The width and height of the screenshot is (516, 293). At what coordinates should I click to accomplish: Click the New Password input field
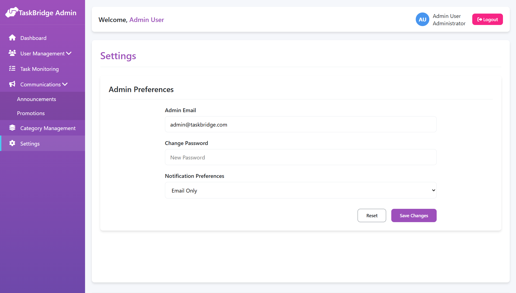pyautogui.click(x=300, y=157)
